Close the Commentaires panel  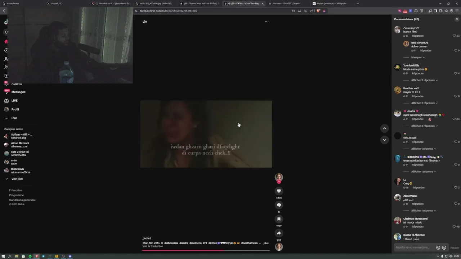click(x=457, y=19)
